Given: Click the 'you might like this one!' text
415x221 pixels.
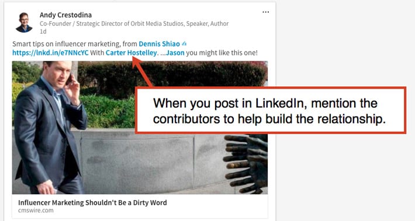Looking at the screenshot, I should [222, 52].
